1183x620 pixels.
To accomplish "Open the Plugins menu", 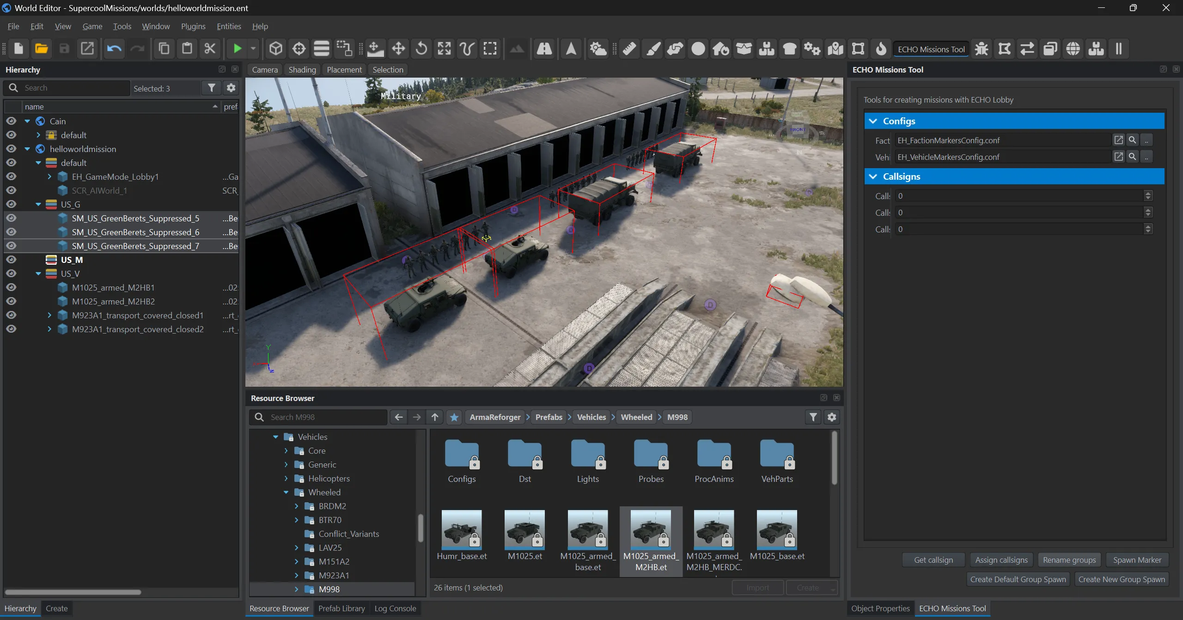I will [x=193, y=26].
